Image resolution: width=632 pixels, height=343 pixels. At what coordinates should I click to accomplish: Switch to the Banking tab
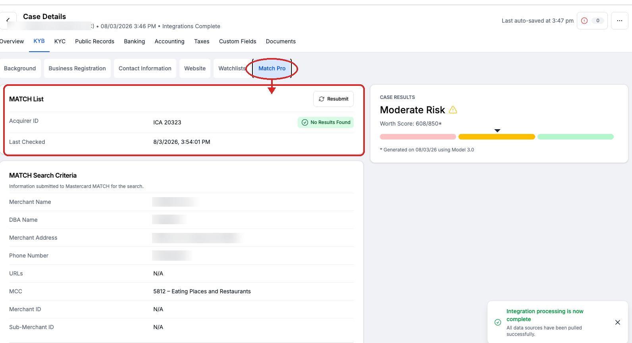coord(134,41)
